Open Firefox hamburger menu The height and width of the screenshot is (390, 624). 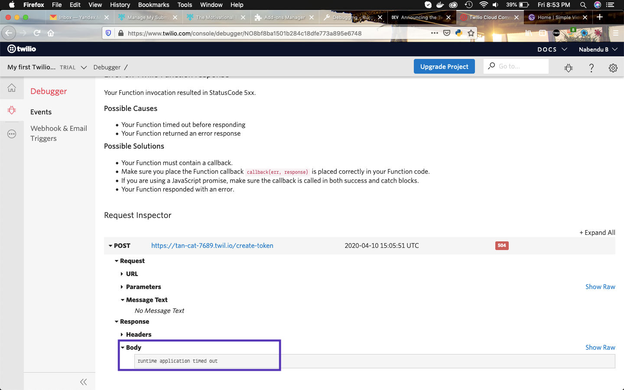coord(615,33)
